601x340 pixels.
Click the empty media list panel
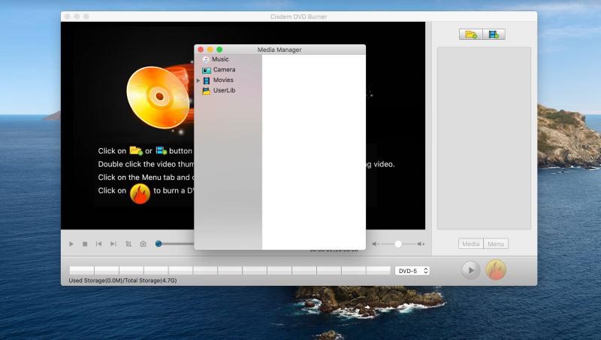click(484, 138)
